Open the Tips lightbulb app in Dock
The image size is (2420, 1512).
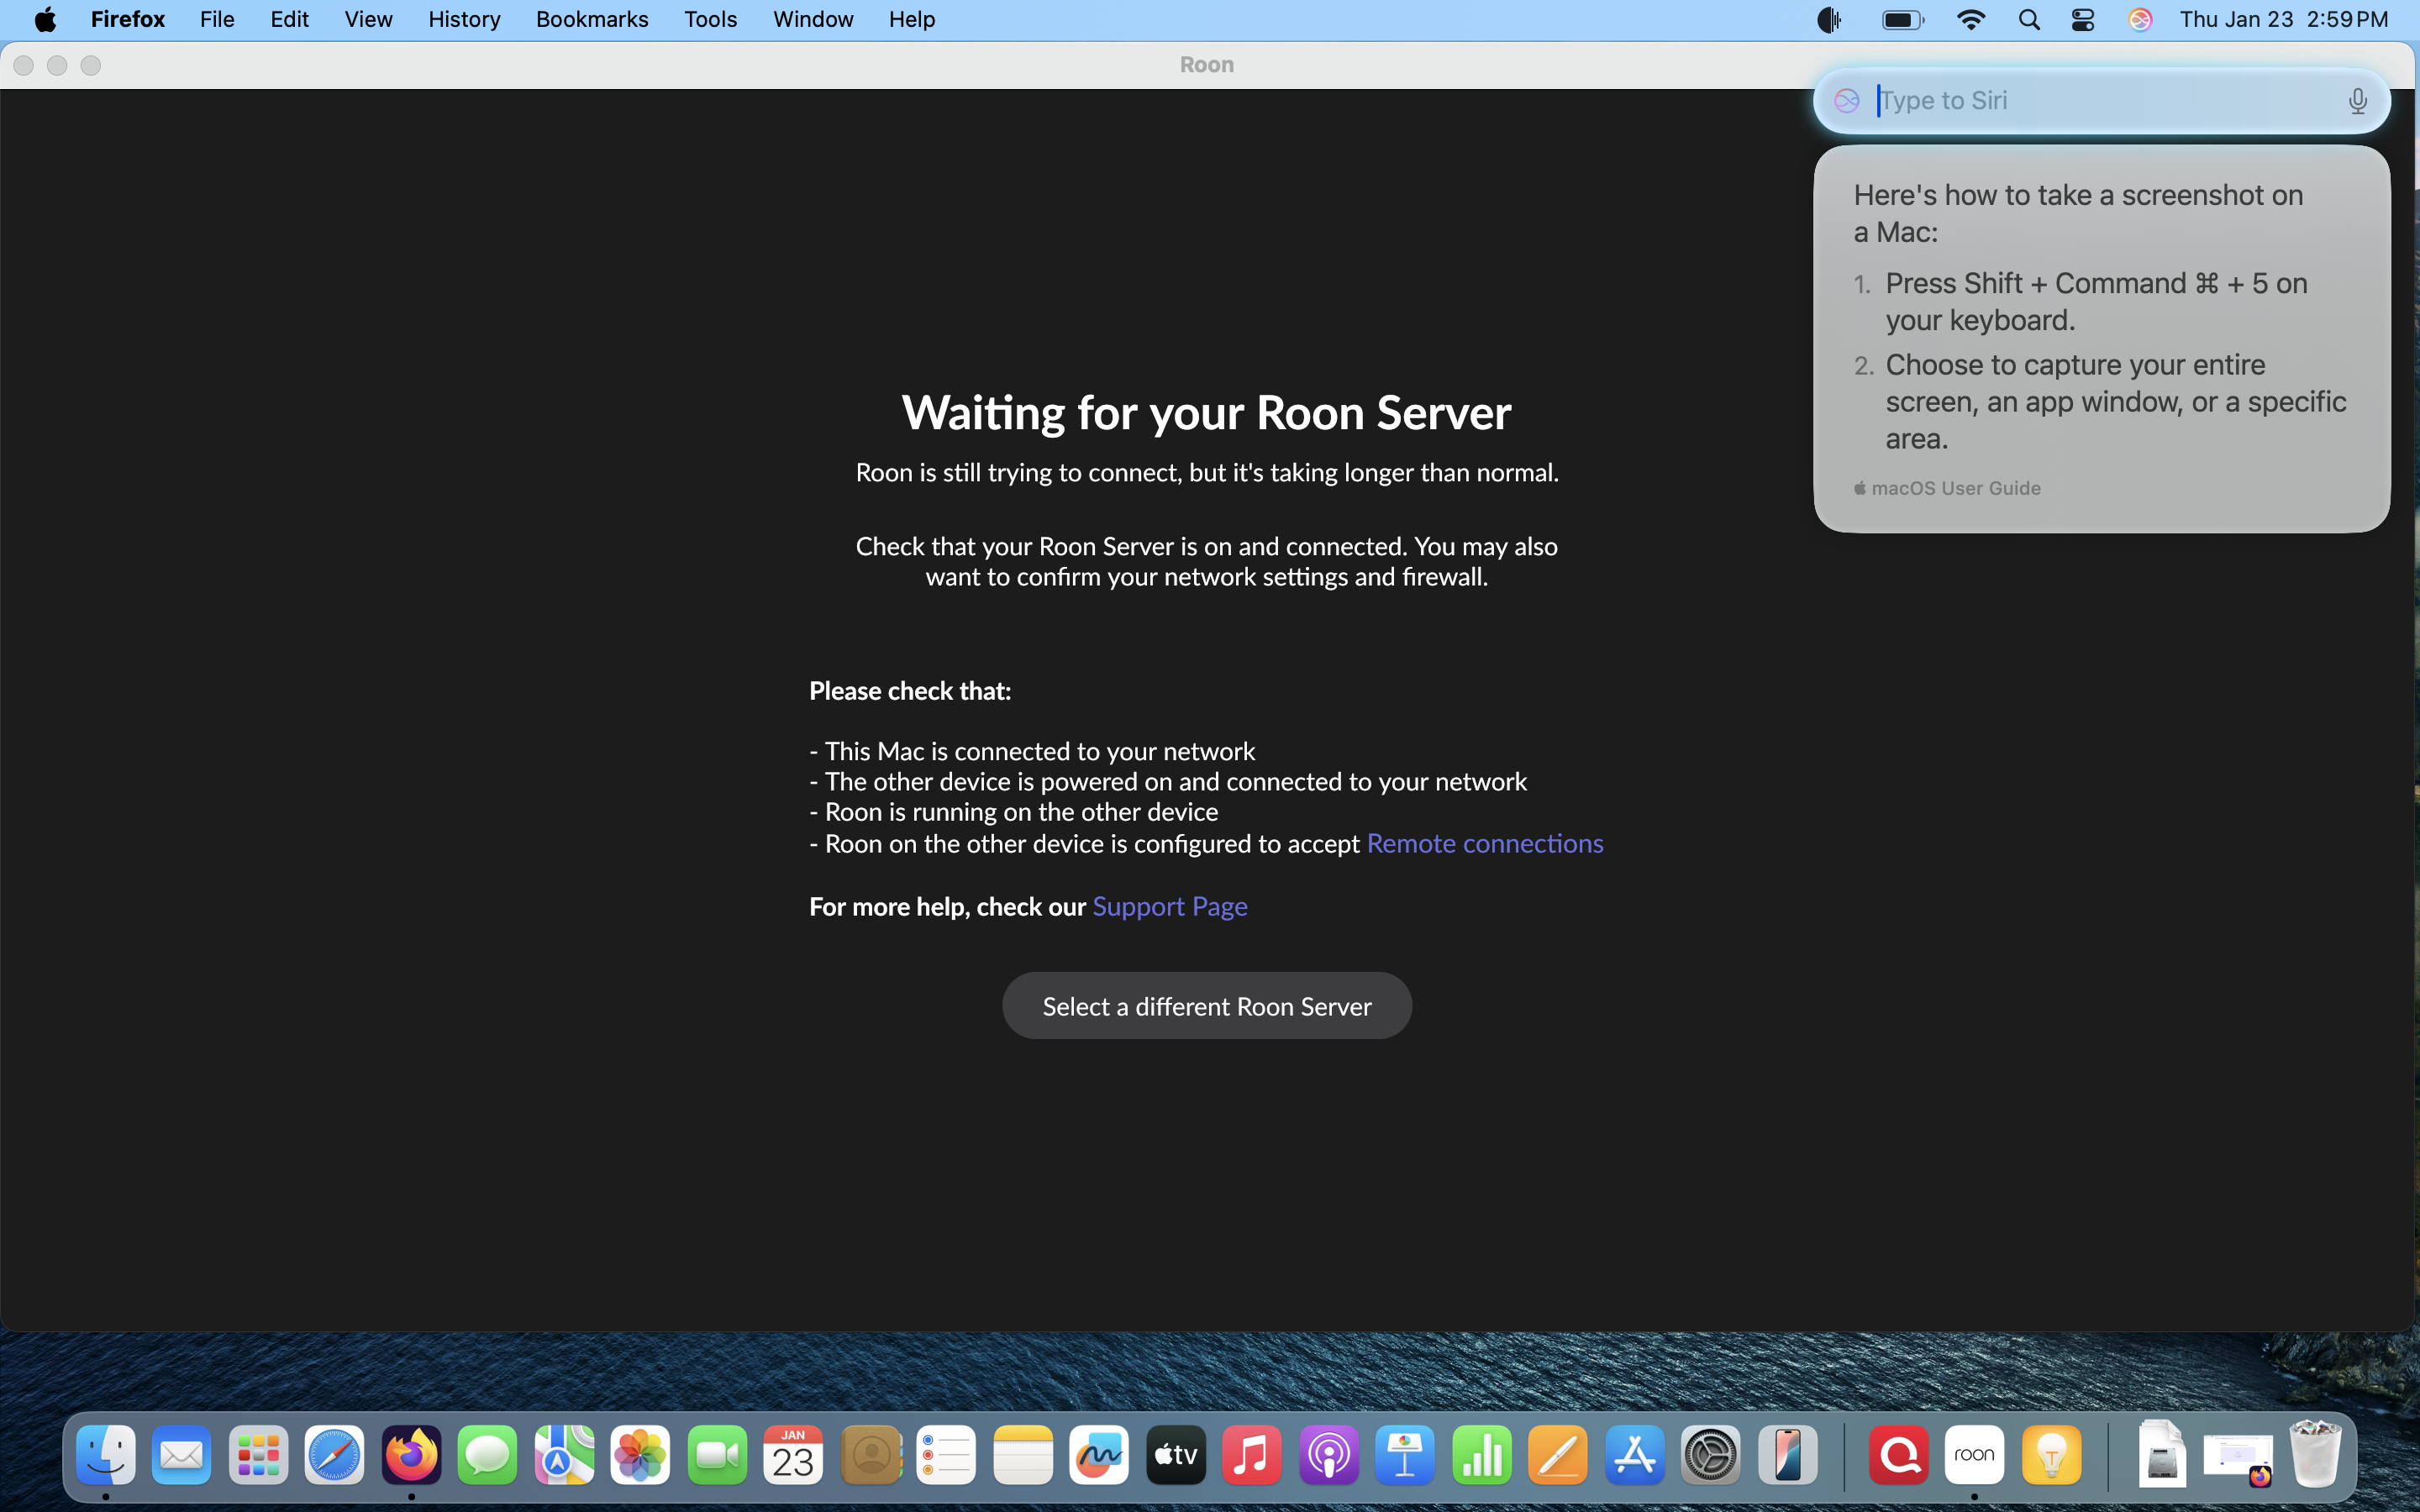(x=2051, y=1454)
